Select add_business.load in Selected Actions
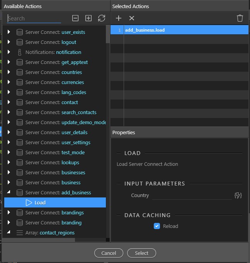Image resolution: width=250 pixels, height=263 pixels. pos(179,30)
